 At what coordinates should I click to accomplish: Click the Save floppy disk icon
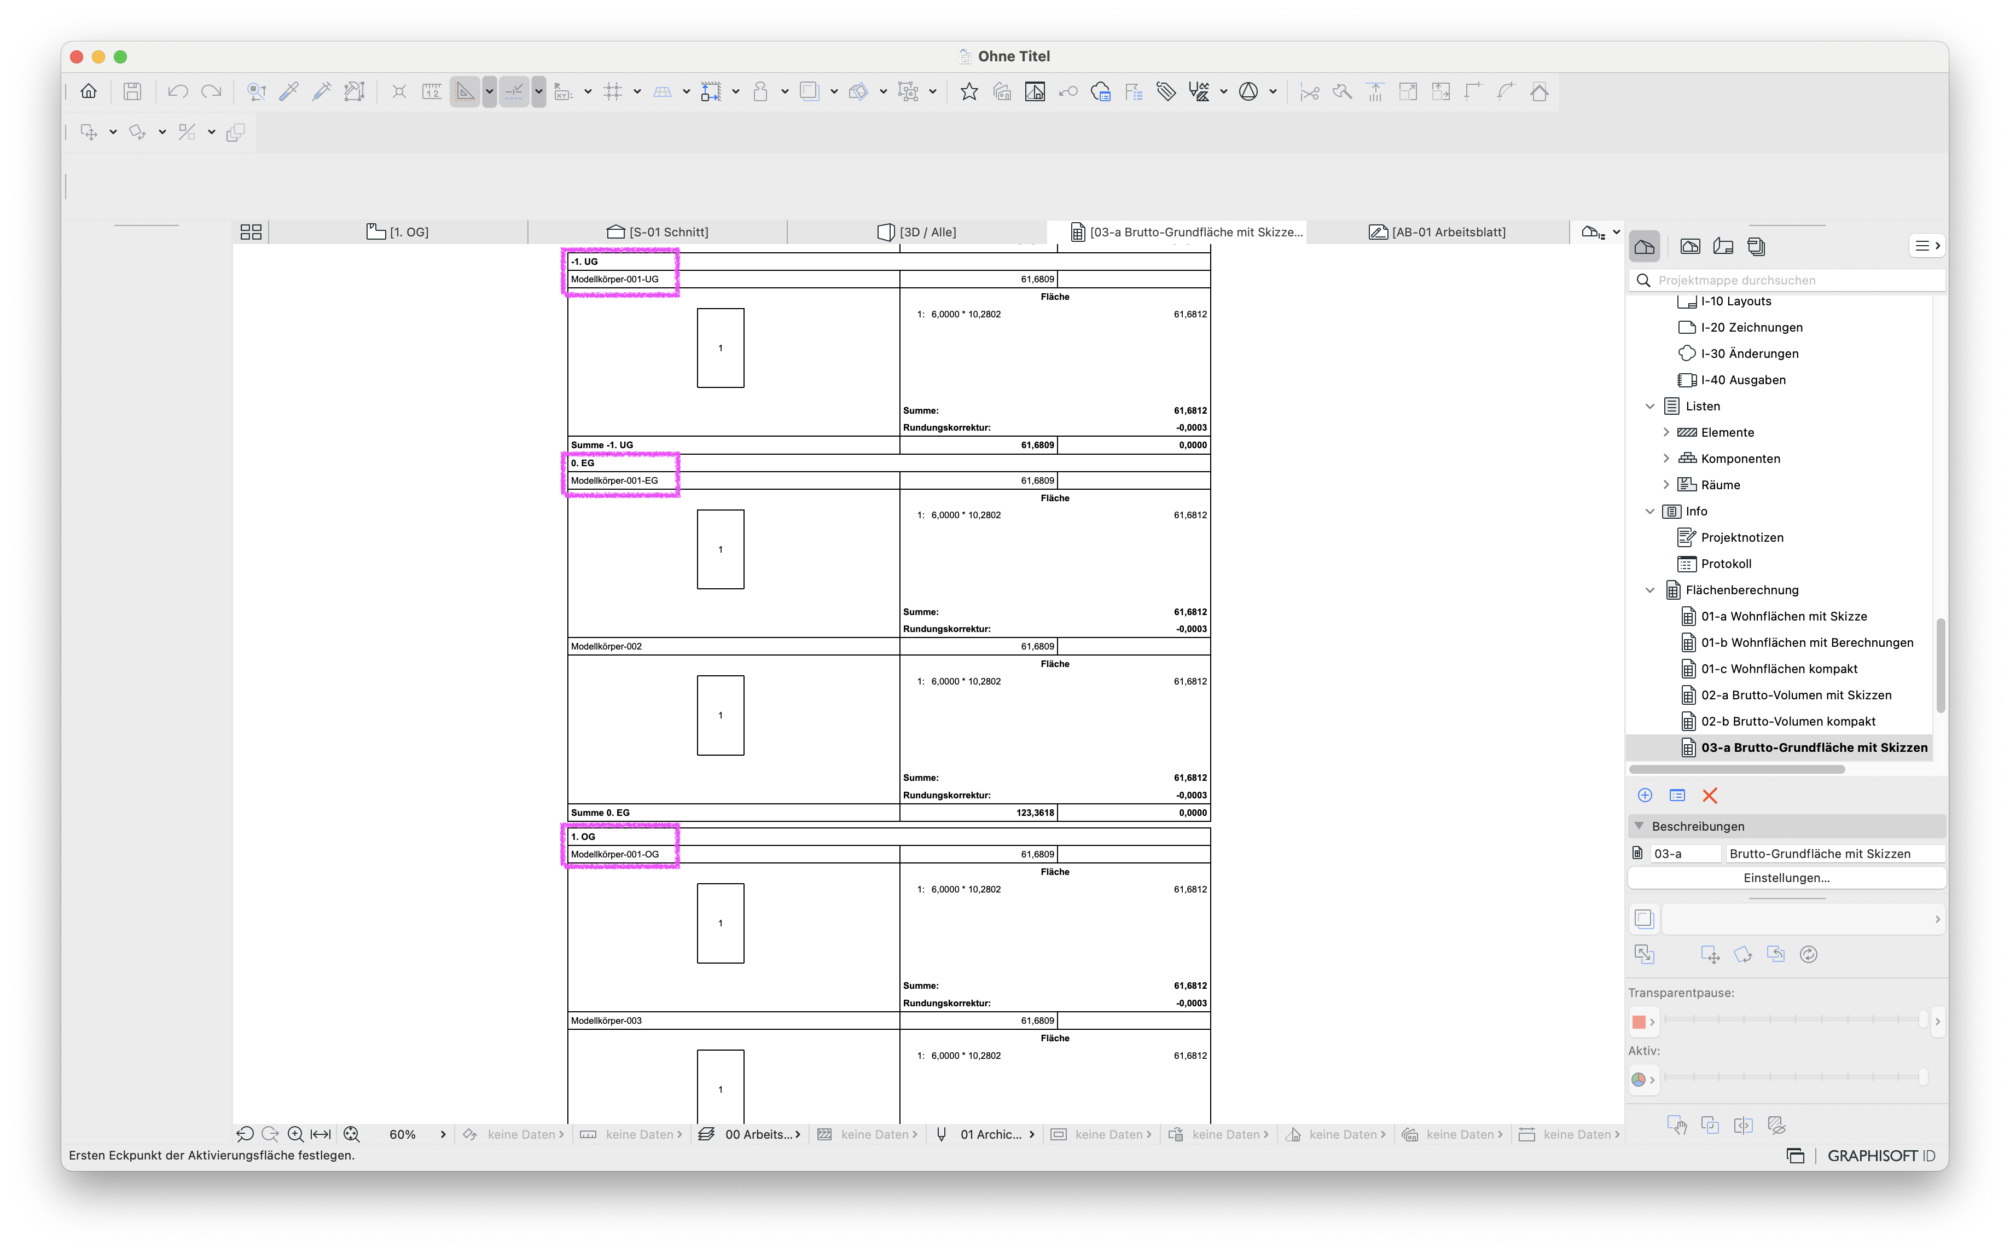click(x=132, y=91)
